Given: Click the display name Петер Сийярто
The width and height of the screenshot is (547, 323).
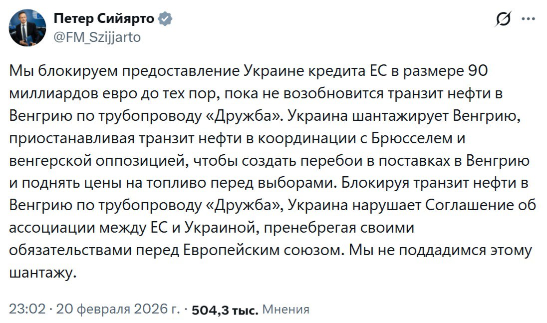Looking at the screenshot, I should [x=104, y=19].
